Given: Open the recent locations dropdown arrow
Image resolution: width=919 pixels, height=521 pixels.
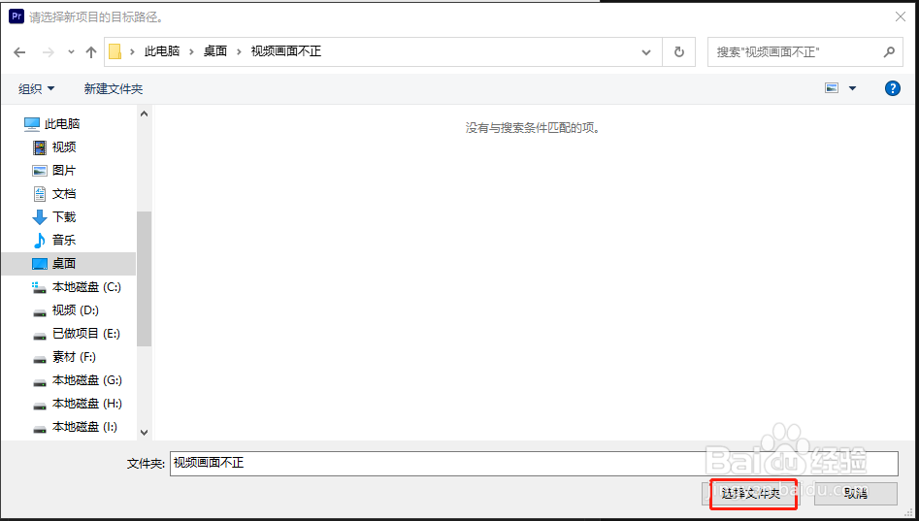Looking at the screenshot, I should 71,52.
